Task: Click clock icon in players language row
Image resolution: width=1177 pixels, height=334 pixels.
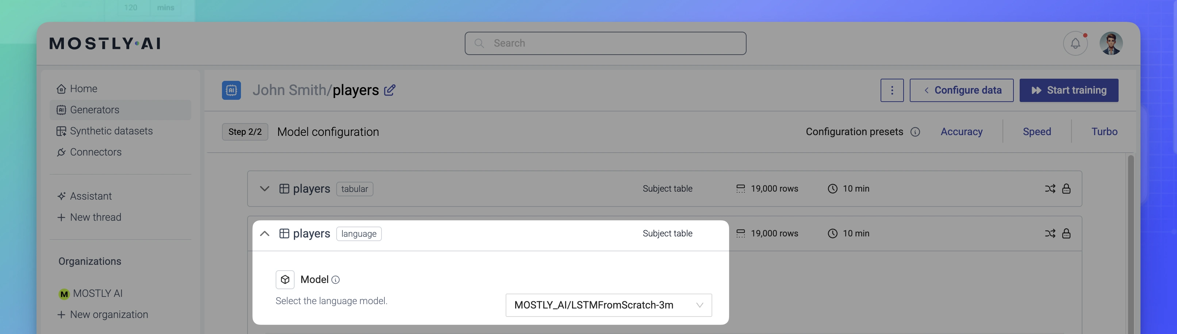Action: click(832, 233)
